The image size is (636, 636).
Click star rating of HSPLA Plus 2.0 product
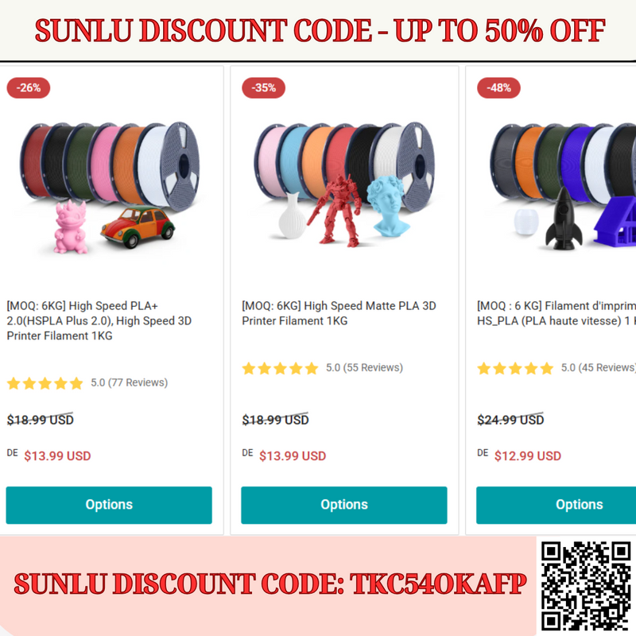(x=45, y=383)
